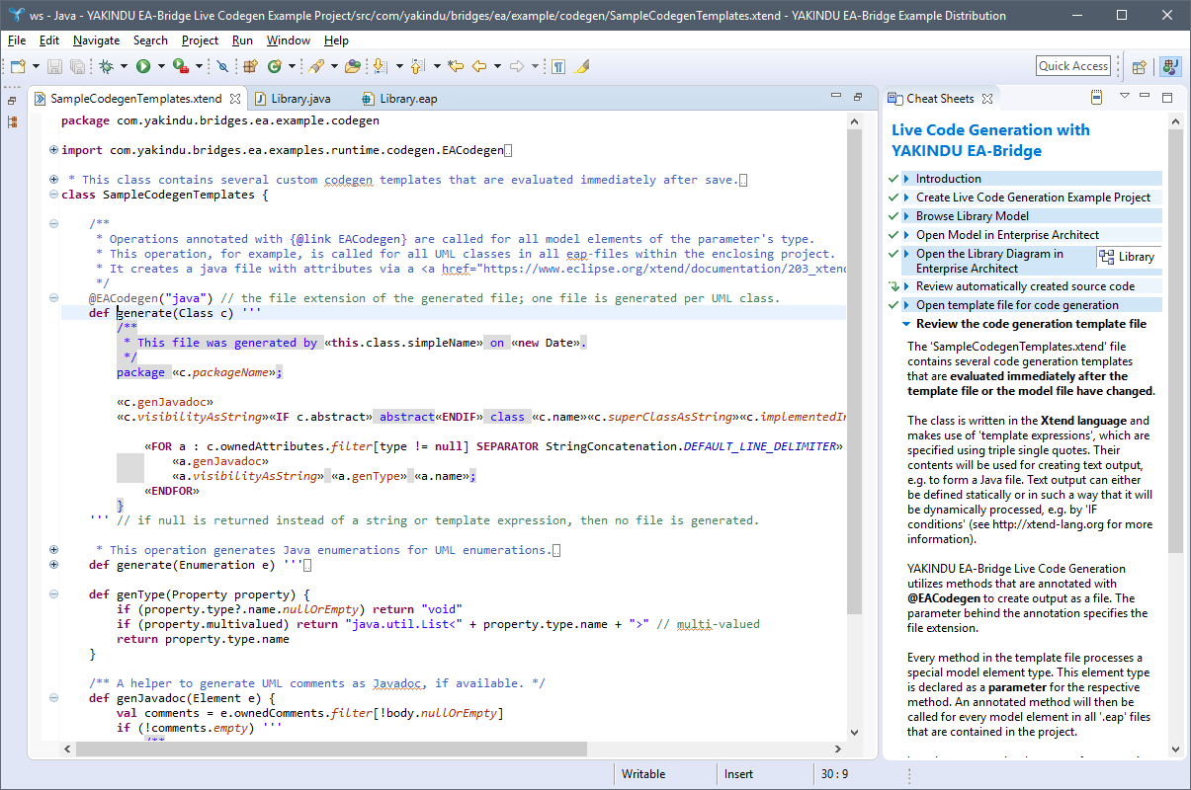The image size is (1191, 790).
Task: Click Run with external tools icon
Action: tap(181, 66)
